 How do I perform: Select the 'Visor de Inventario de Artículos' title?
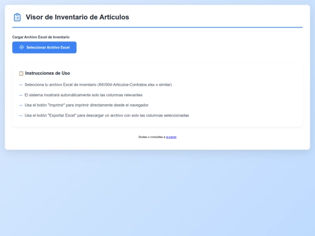[78, 17]
